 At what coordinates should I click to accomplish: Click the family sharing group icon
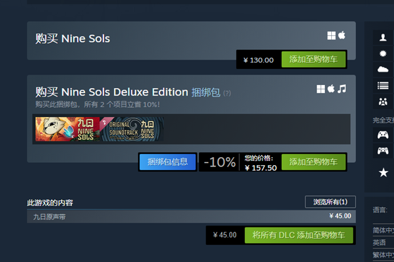point(383,101)
